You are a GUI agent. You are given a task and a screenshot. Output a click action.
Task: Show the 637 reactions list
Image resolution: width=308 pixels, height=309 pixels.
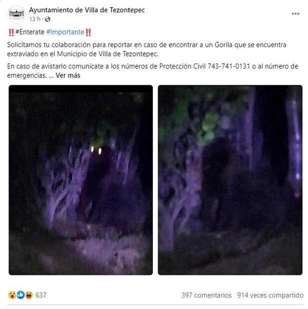click(x=41, y=295)
